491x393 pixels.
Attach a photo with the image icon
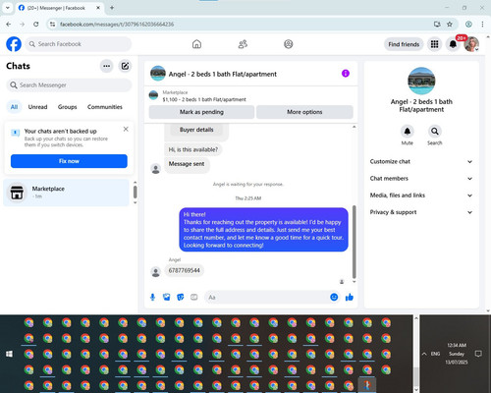tap(167, 297)
